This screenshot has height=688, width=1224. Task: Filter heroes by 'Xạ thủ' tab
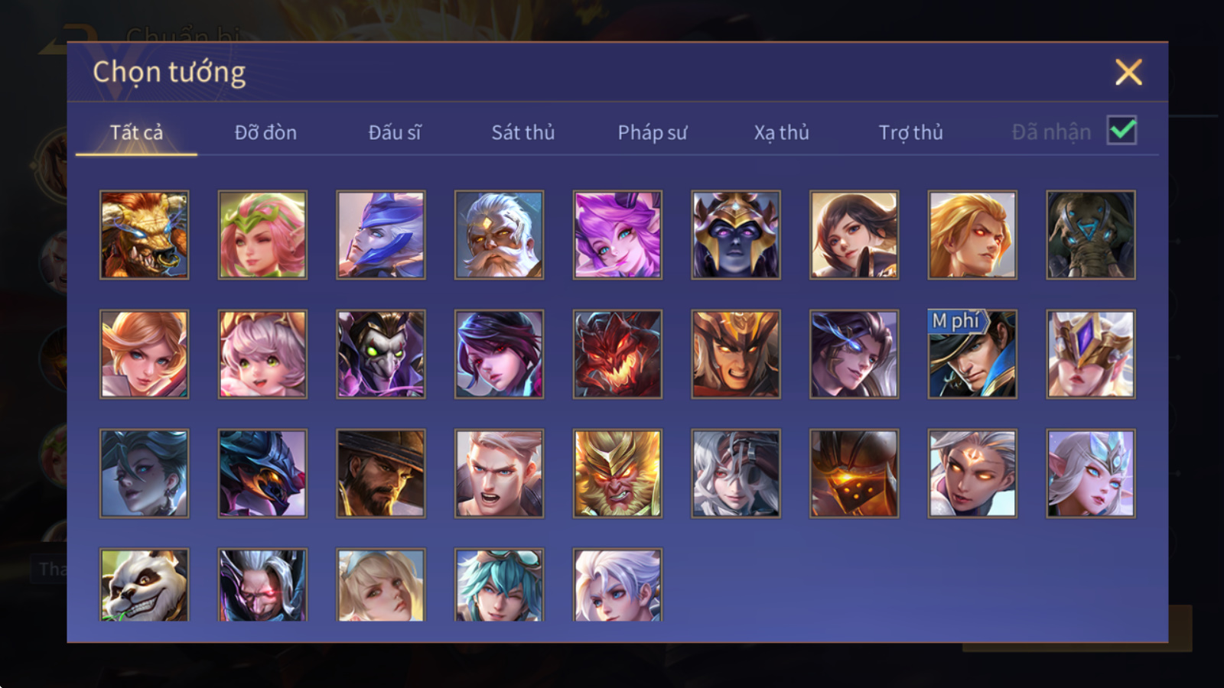(x=781, y=132)
